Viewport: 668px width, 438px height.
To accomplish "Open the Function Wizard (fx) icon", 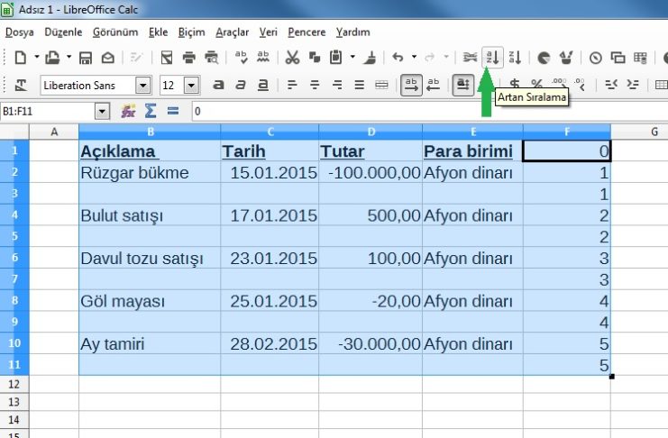I will (128, 112).
